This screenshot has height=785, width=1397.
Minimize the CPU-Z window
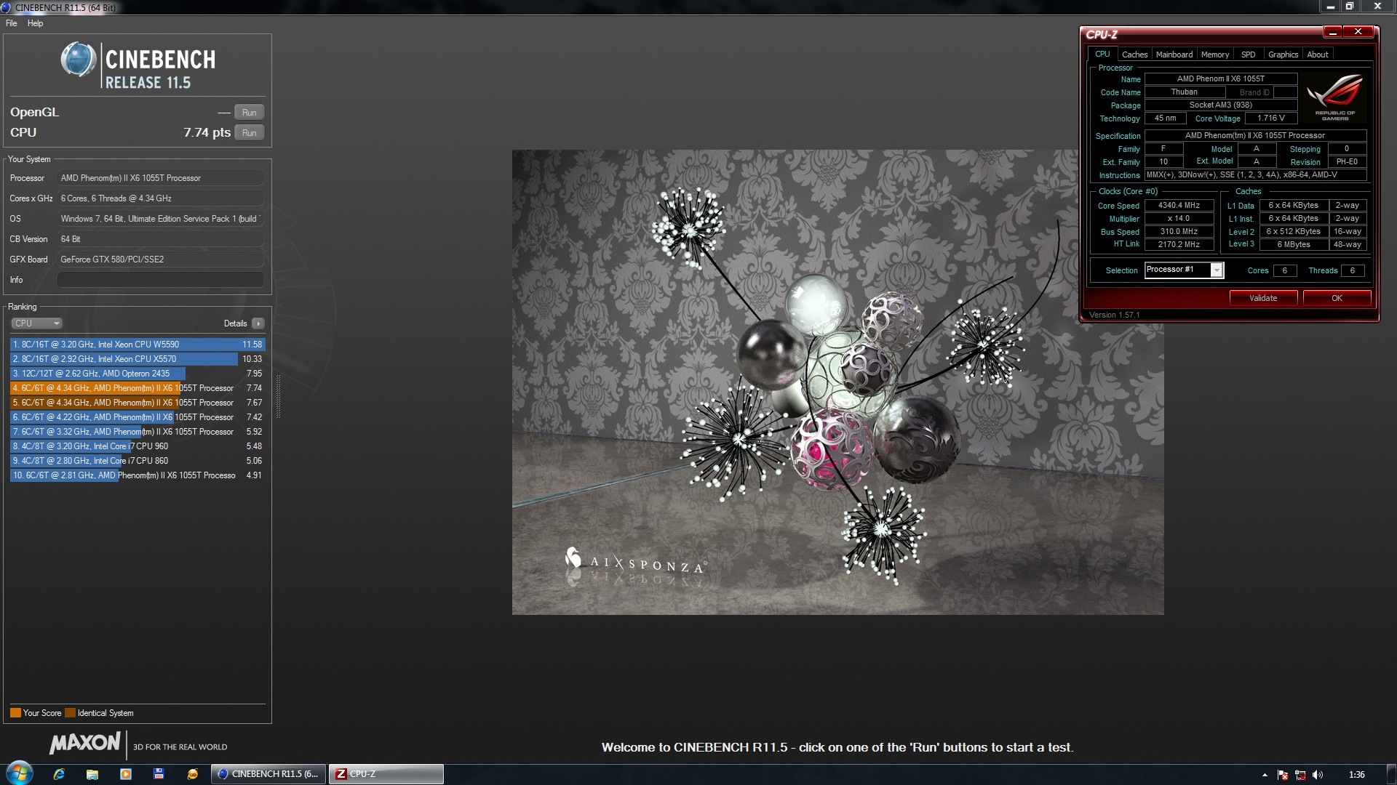point(1333,32)
